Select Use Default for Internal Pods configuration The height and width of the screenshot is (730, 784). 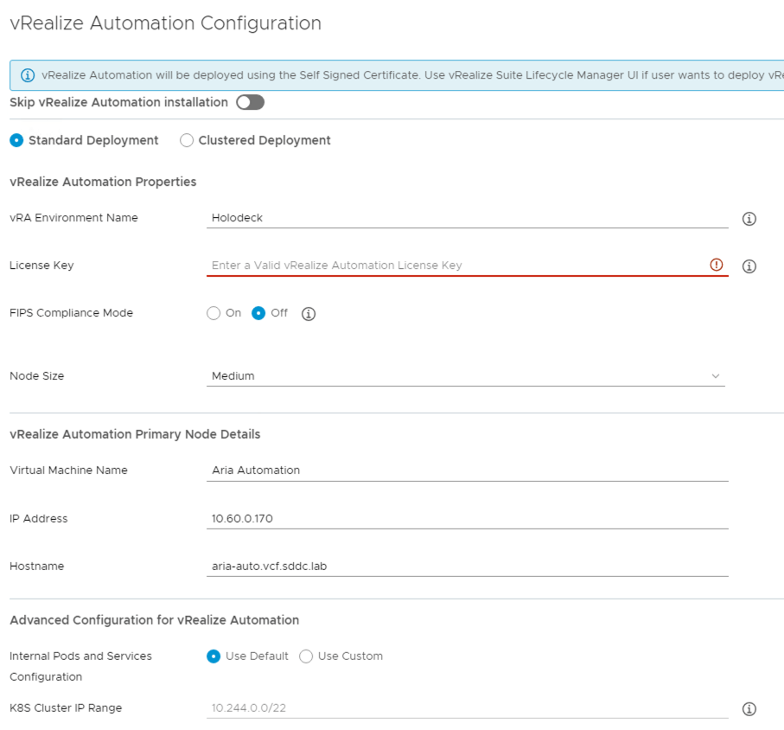(x=214, y=656)
